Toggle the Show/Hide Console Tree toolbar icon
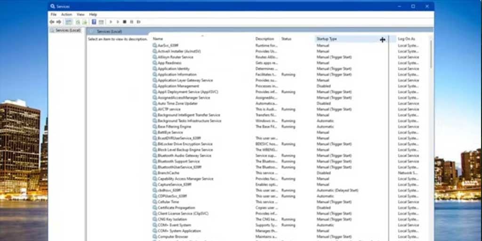Screen dimensions: 482x241 tap(69, 22)
